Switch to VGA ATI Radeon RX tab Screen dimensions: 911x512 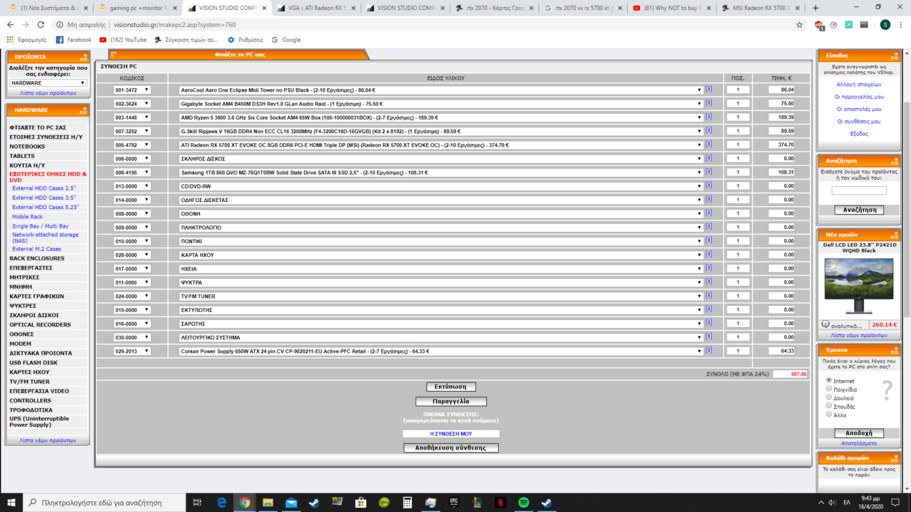click(x=314, y=8)
